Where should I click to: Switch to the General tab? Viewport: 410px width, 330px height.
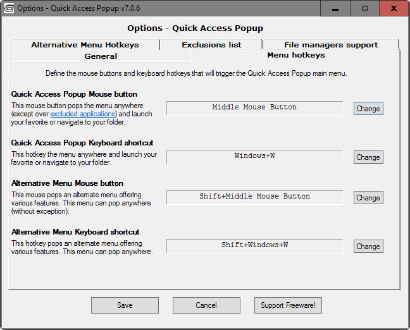[x=101, y=56]
